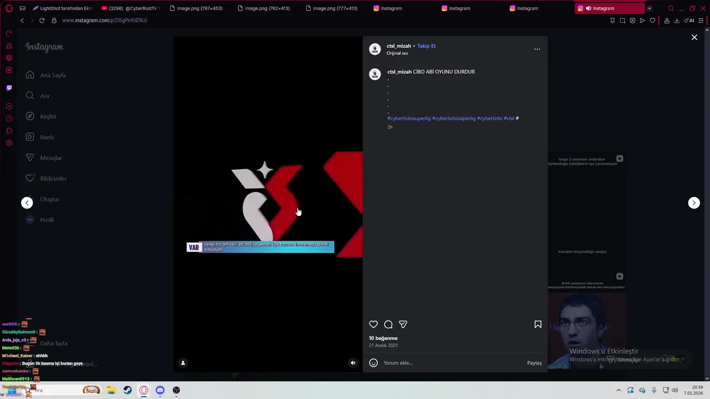Switch to CyberRulzTv YouTube tab
The height and width of the screenshot is (399, 710).
[130, 8]
